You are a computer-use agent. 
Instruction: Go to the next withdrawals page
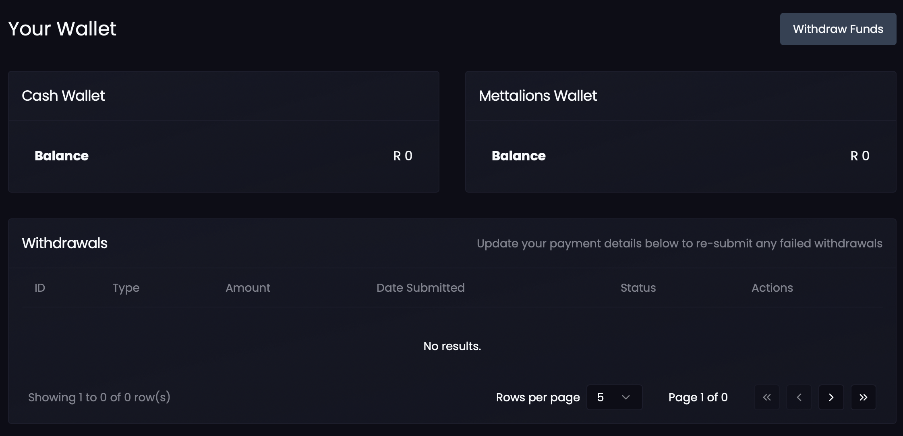click(x=831, y=397)
